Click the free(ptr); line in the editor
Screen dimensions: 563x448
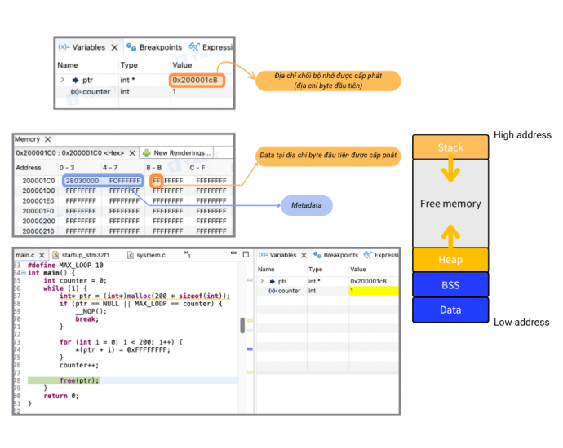tap(79, 380)
